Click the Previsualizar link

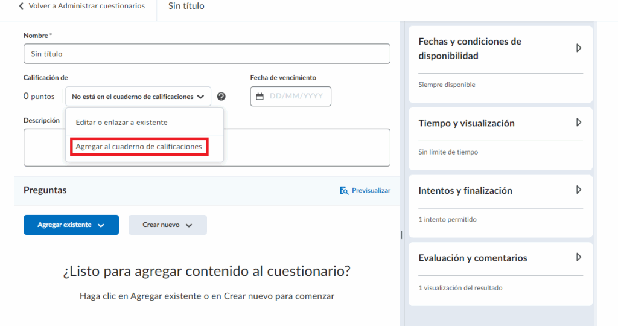point(371,191)
